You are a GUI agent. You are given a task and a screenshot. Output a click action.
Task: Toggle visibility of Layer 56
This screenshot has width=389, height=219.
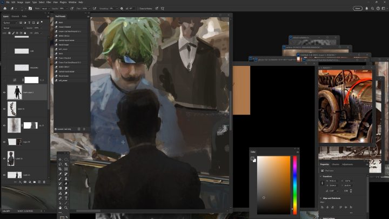(x=4, y=158)
